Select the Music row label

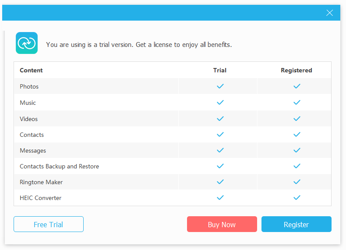click(28, 103)
